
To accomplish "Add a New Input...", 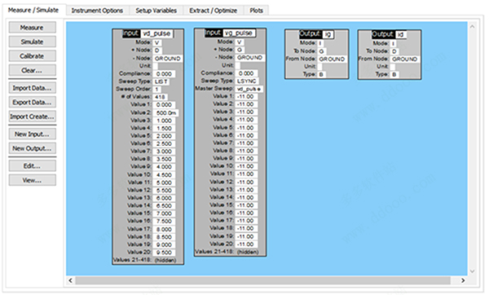I will [32, 134].
